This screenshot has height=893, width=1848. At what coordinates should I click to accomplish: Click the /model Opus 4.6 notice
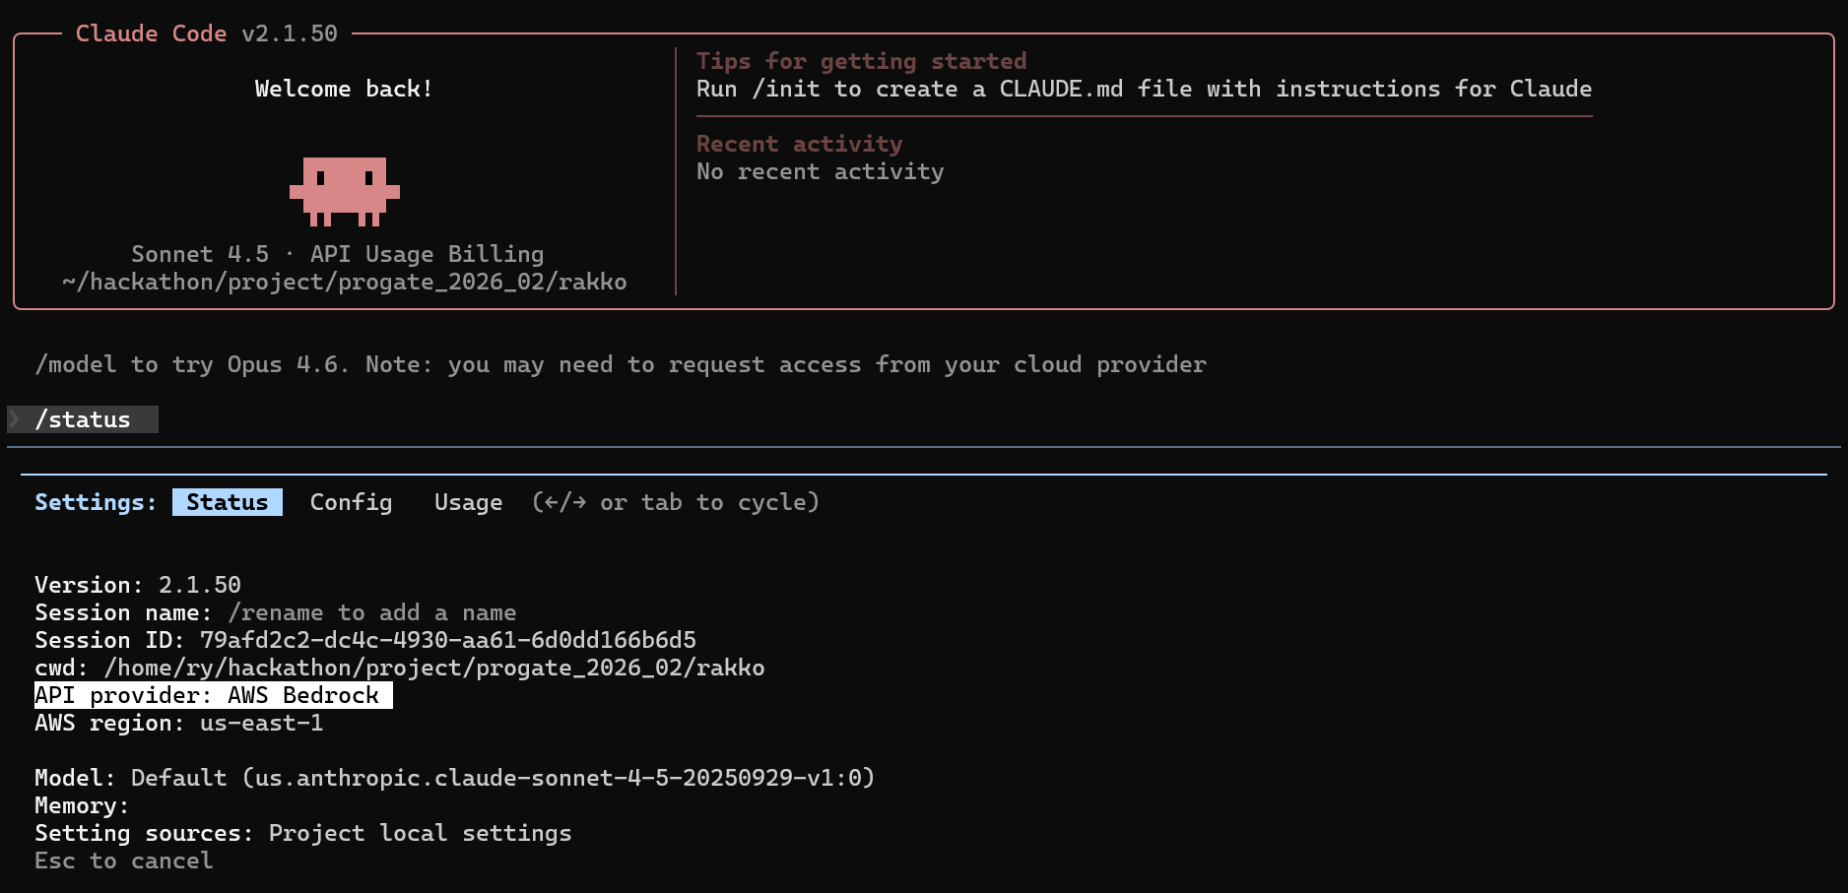pyautogui.click(x=620, y=364)
